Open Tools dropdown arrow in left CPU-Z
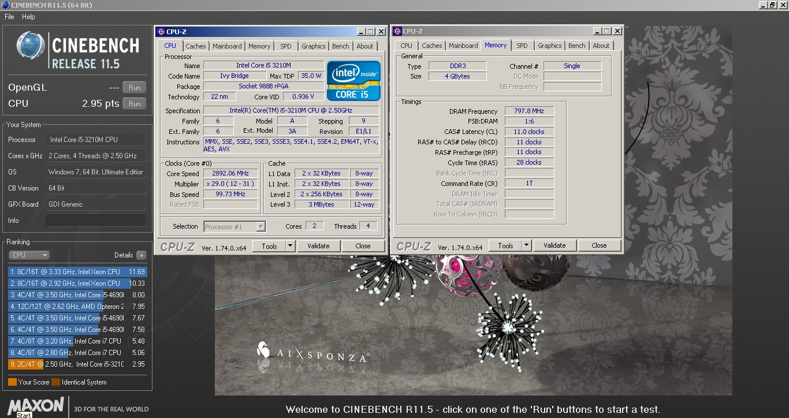Viewport: 789px width, 418px height. [291, 246]
